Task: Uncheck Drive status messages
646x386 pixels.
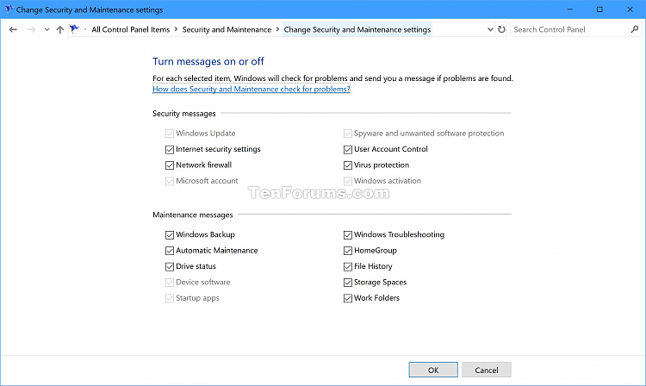Action: [170, 266]
